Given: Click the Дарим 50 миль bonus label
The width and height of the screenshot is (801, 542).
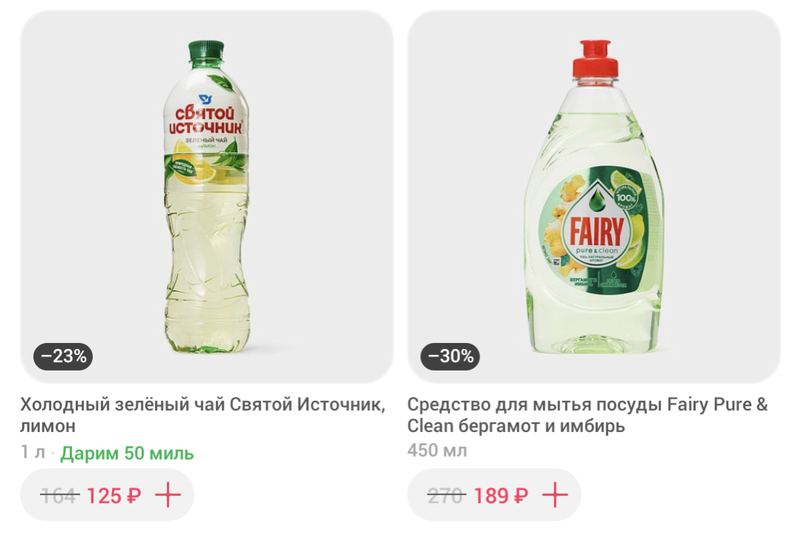Looking at the screenshot, I should tap(127, 453).
